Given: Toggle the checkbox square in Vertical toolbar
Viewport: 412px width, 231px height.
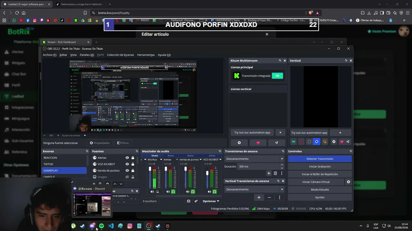Looking at the screenshot, I should 309,142.
